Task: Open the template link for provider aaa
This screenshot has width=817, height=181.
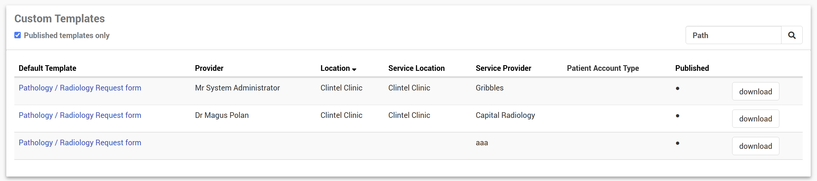Action: click(80, 142)
